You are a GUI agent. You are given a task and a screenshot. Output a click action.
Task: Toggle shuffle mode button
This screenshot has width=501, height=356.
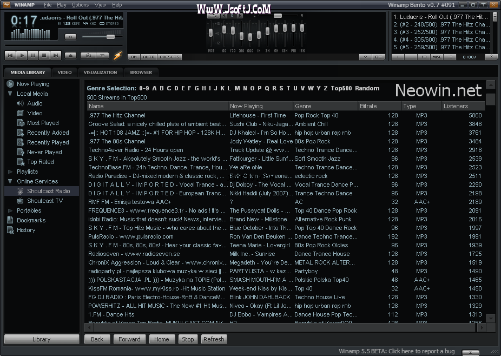[88, 56]
